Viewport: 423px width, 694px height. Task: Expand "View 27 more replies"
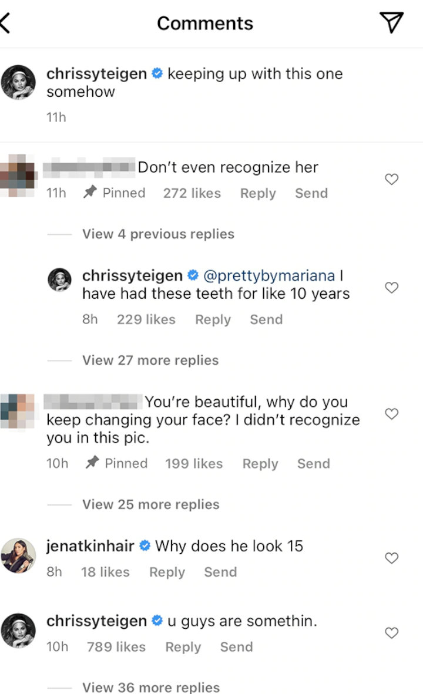pyautogui.click(x=150, y=361)
